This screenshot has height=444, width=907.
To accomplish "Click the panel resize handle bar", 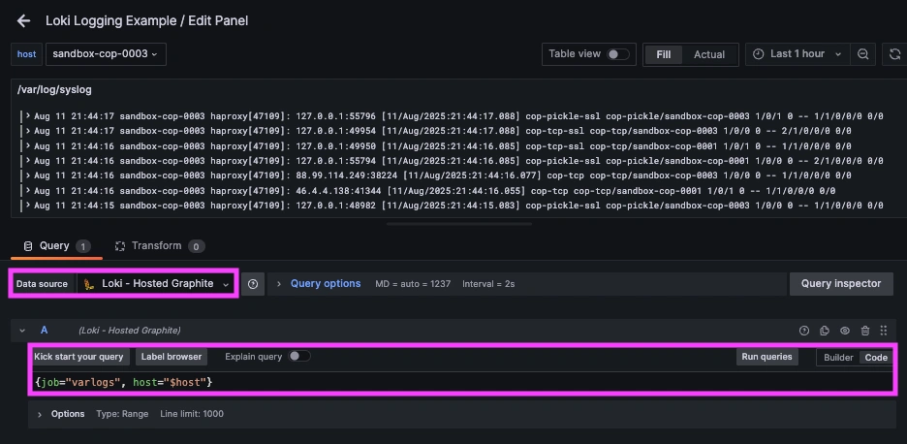I will pos(458,223).
